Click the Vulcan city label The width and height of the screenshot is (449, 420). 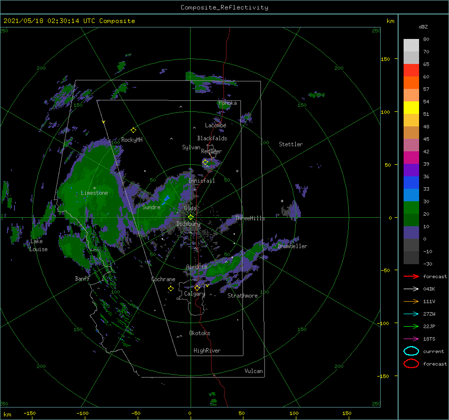pos(254,371)
